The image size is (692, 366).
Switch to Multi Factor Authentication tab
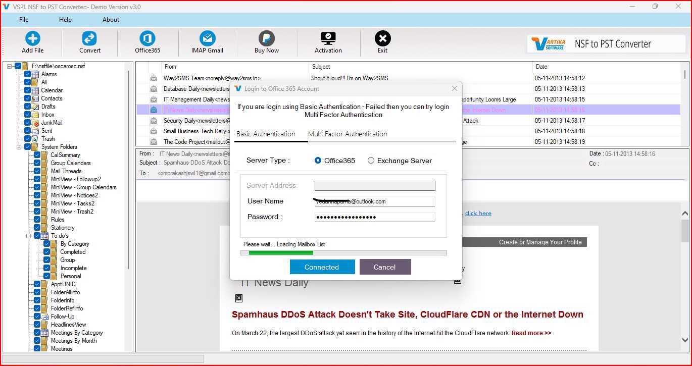[348, 134]
